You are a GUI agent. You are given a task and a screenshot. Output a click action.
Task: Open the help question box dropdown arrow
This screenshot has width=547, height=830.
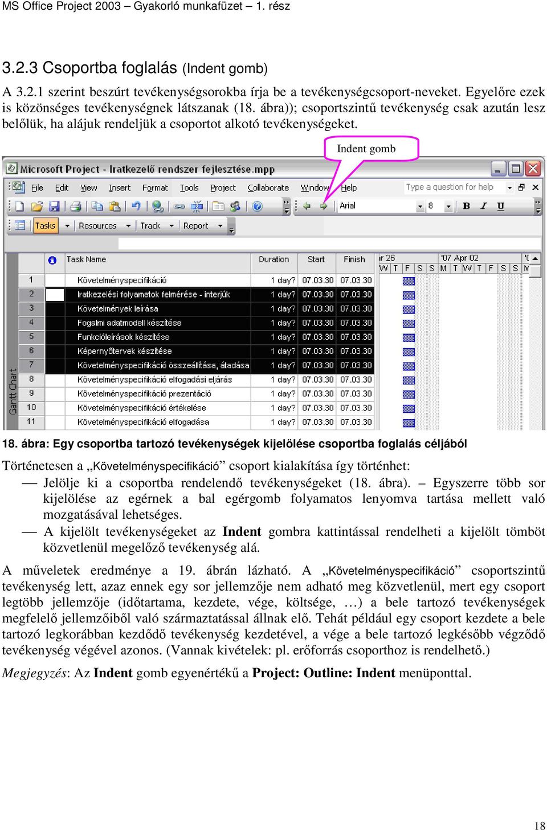click(x=509, y=187)
